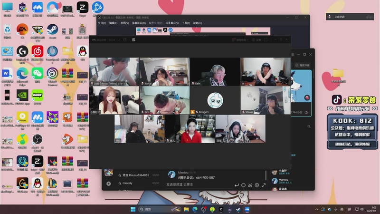Toggle fullscreen in the meeting window
This screenshot has width=380, height=214.
[x=266, y=40]
